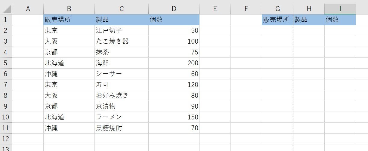Screen dimensions: 368x151
Task: Select column I header
Action: click(x=340, y=9)
